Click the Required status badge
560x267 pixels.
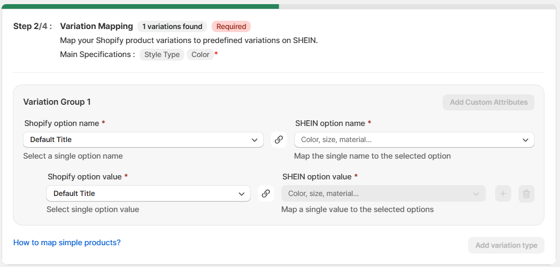pos(231,26)
